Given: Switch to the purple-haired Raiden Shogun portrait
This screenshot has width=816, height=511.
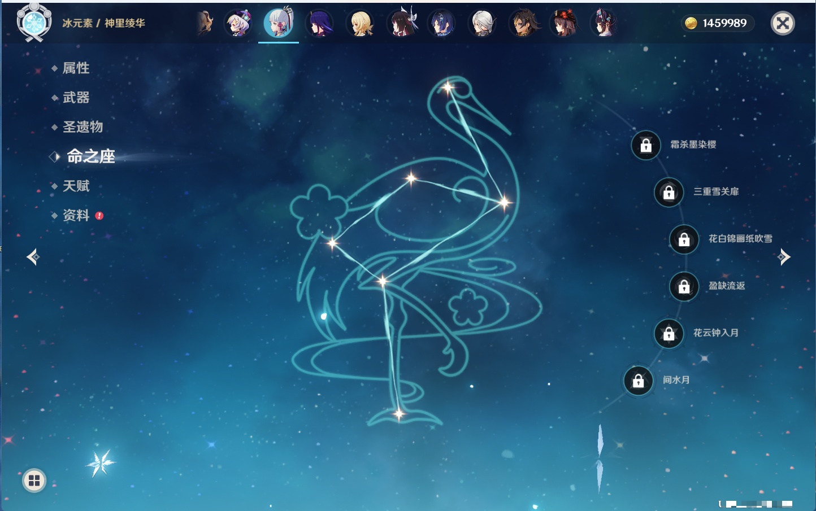Looking at the screenshot, I should [x=319, y=24].
